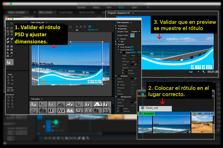Select the Rotation tool
Viewport: 223px width, 148px height.
pos(12,24)
